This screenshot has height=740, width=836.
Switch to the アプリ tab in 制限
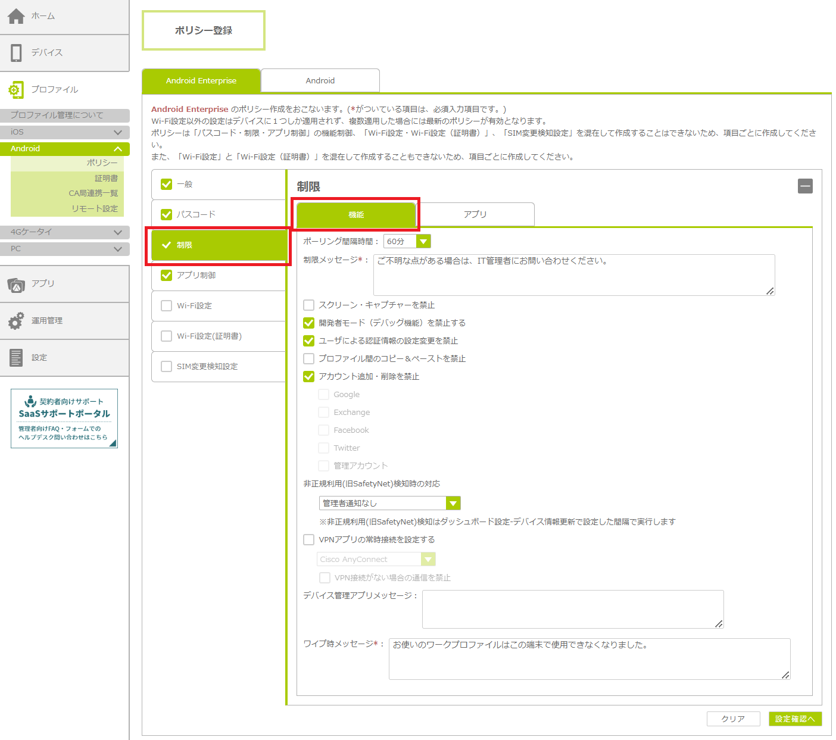point(475,214)
